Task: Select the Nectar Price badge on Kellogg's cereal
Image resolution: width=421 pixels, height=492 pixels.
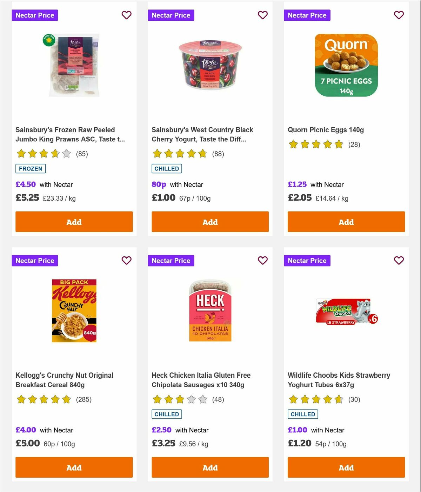Action: pyautogui.click(x=35, y=261)
